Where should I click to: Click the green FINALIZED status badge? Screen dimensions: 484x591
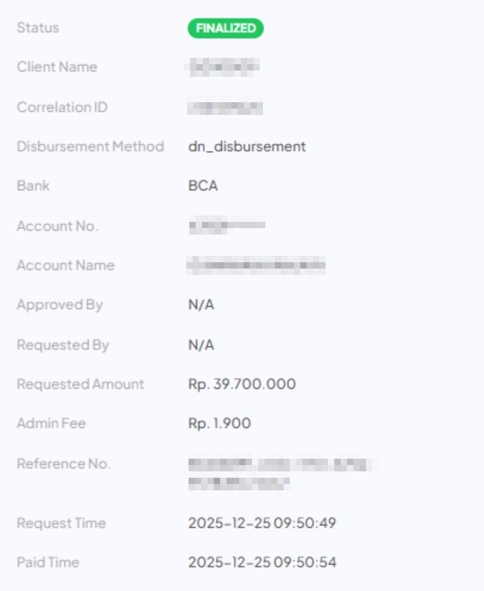click(226, 29)
